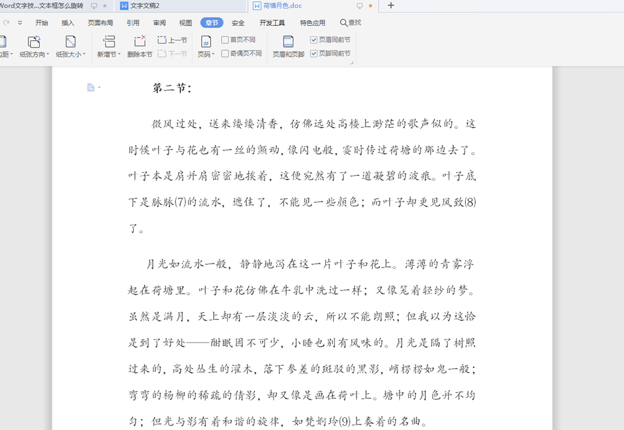The image size is (624, 430).
Task: Open the 页面布局 ribbon tab
Action: coord(100,23)
